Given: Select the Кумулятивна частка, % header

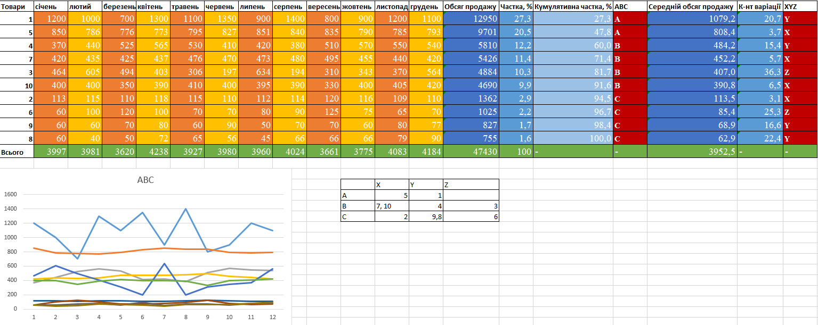Looking at the screenshot, I should click(x=573, y=6).
